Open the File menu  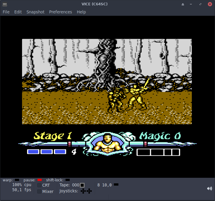[6, 12]
